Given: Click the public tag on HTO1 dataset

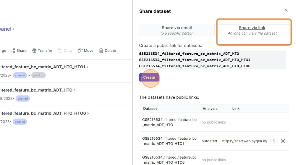Looking at the screenshot, I should pyautogui.click(x=38, y=76).
